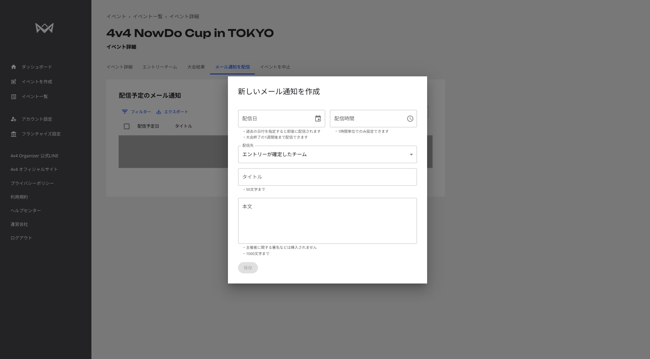Select the メール通知を配信 tab
The image size is (650, 359).
(x=233, y=67)
